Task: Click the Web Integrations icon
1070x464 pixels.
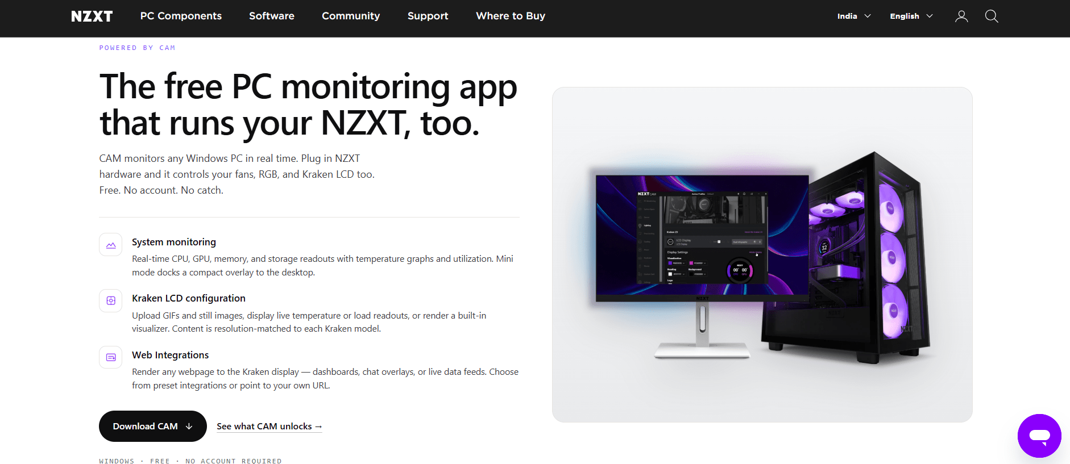Action: coord(111,357)
